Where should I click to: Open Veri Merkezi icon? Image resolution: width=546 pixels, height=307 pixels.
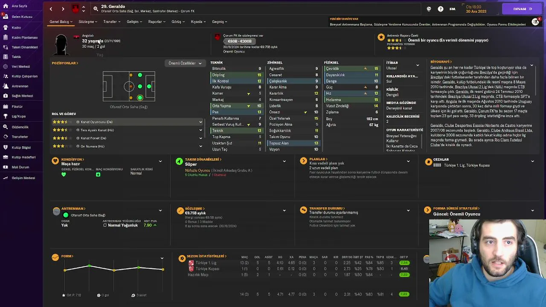tap(5, 67)
